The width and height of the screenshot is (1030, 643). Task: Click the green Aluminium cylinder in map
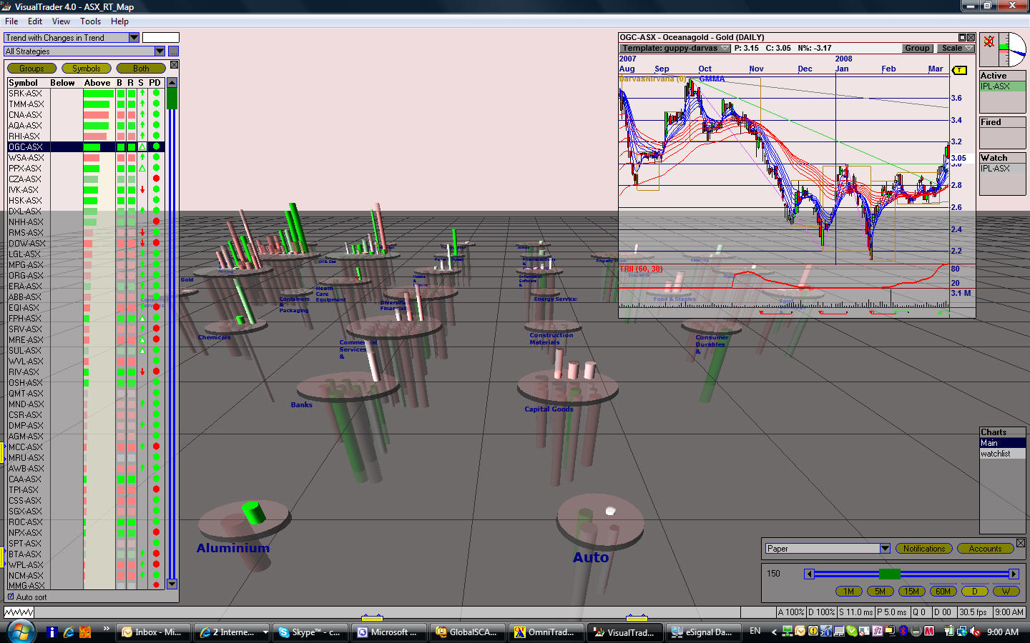click(253, 512)
